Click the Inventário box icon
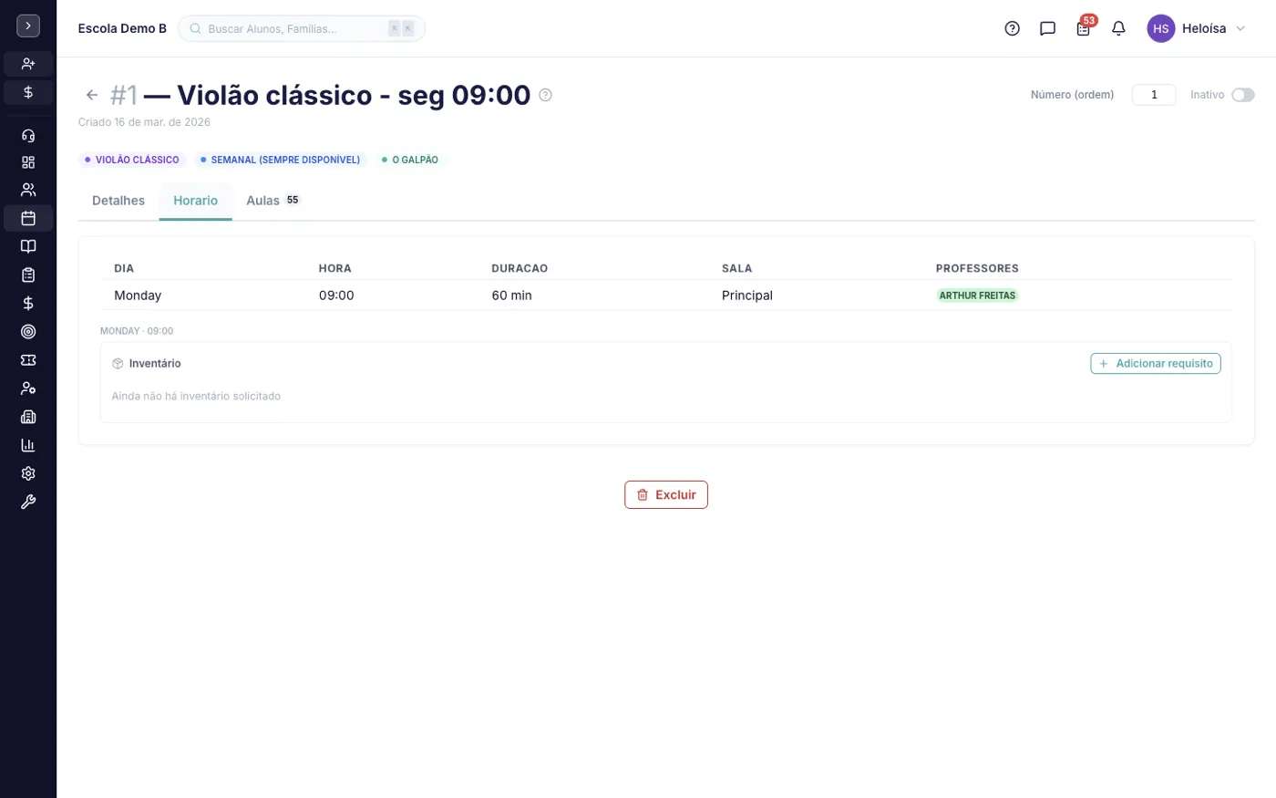Screen dimensions: 1276x798 click(x=118, y=363)
